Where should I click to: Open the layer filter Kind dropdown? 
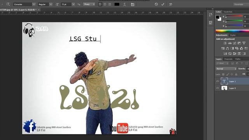pyautogui.click(x=222, y=63)
